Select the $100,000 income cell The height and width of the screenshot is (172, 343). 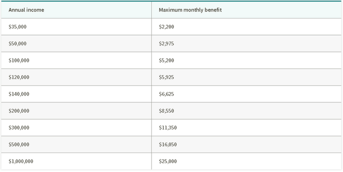76,60
